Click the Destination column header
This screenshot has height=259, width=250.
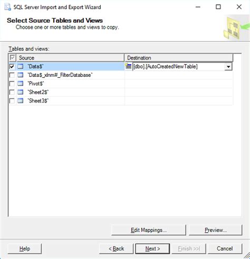(179, 58)
